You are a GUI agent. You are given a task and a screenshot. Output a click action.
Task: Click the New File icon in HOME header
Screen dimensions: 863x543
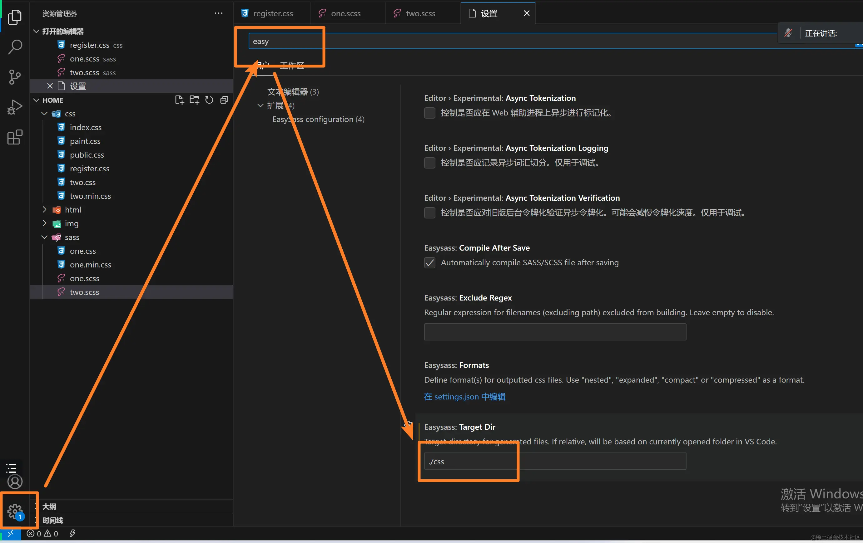tap(179, 100)
